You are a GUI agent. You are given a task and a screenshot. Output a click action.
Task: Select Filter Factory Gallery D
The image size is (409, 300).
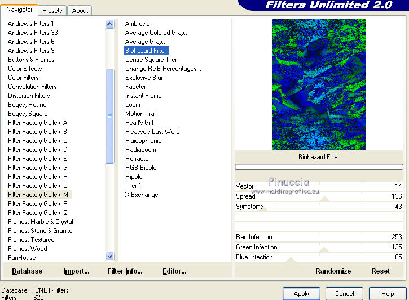point(38,150)
